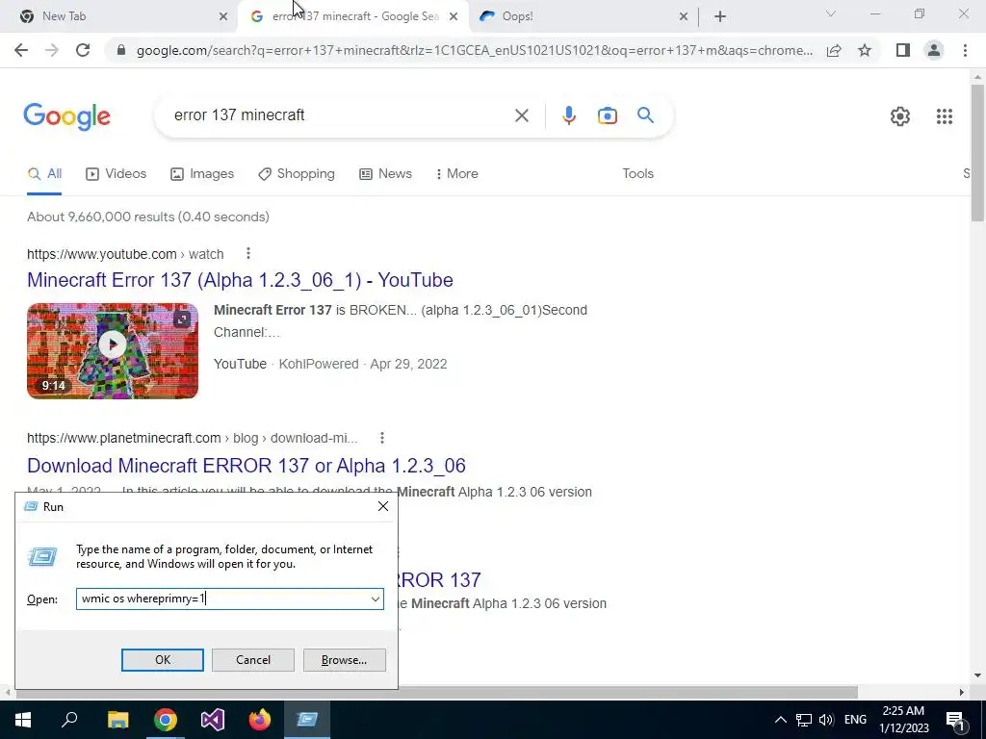The image size is (986, 739).
Task: Switch to the New Tab browser tab
Action: coord(119,16)
